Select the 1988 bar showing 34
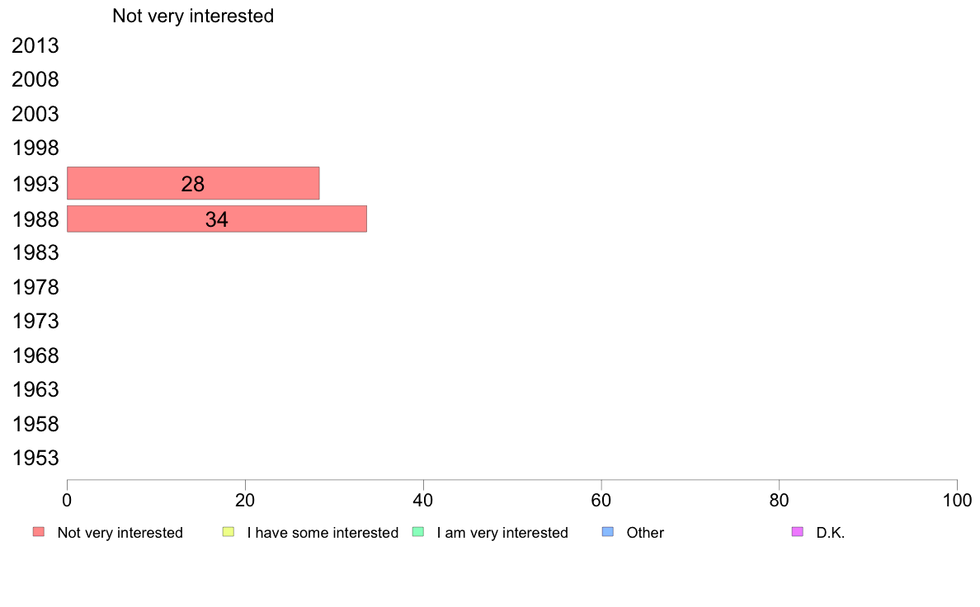The height and width of the screenshot is (607, 980). tap(217, 219)
